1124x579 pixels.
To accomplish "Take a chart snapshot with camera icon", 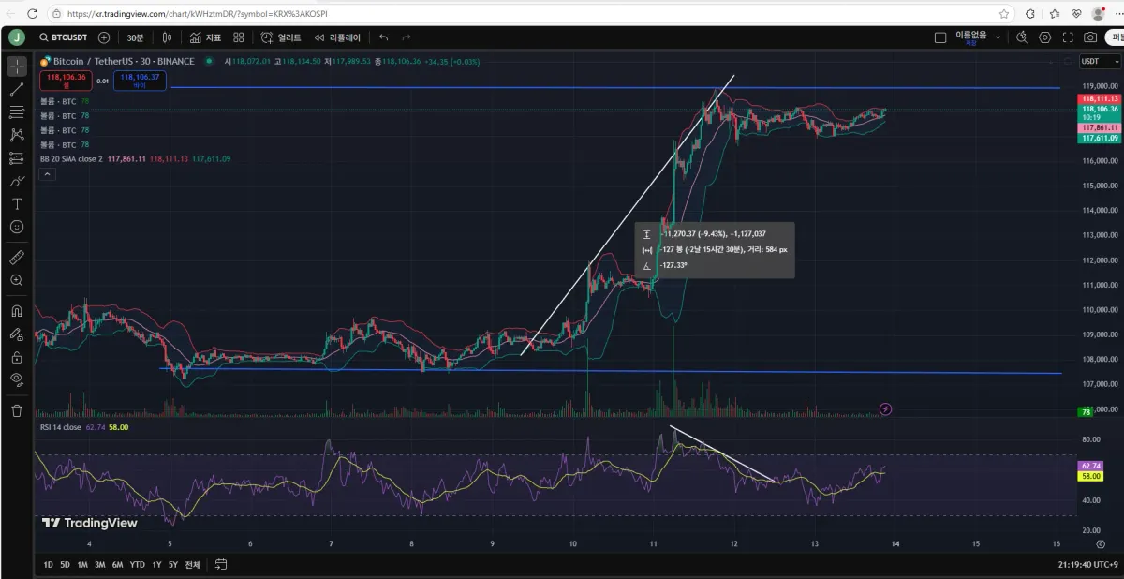I will [1090, 37].
